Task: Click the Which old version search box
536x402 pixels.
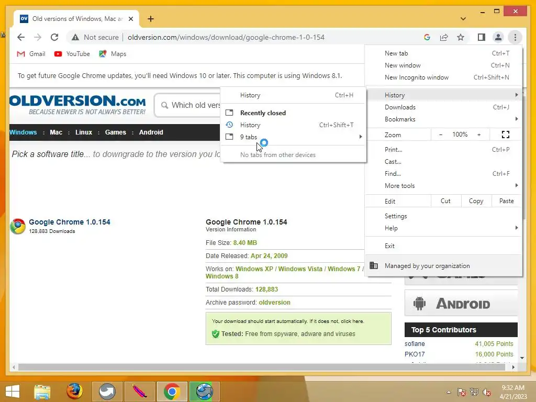Action: click(x=187, y=105)
